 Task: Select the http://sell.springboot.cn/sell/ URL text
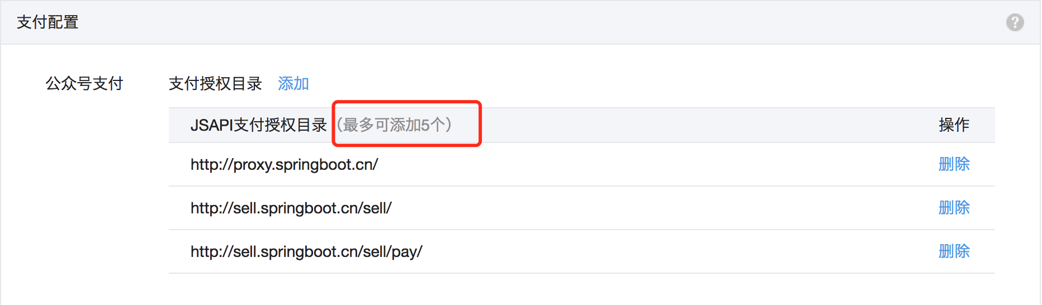(x=291, y=208)
